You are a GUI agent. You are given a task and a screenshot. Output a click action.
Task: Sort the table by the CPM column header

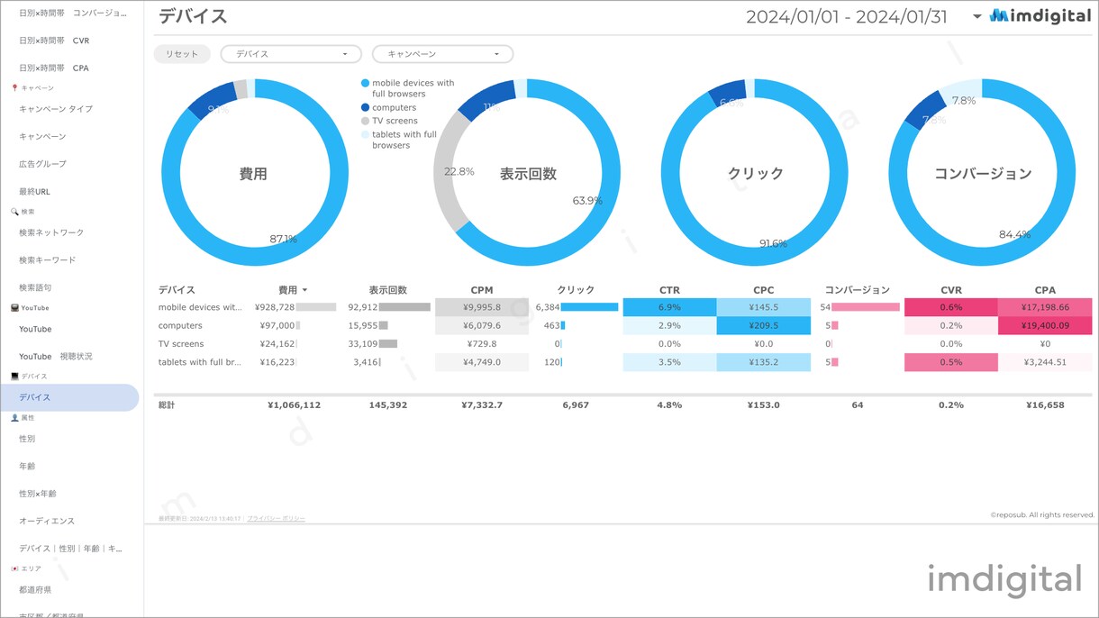pyautogui.click(x=481, y=290)
